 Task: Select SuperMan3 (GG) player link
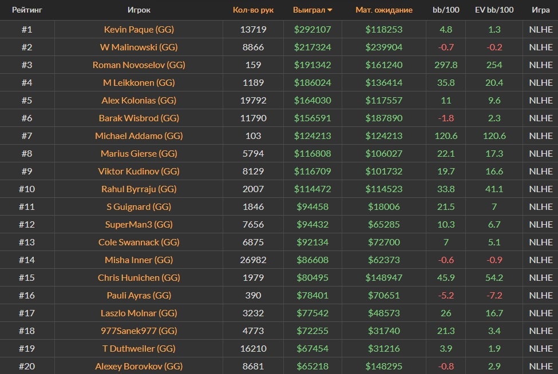point(139,224)
